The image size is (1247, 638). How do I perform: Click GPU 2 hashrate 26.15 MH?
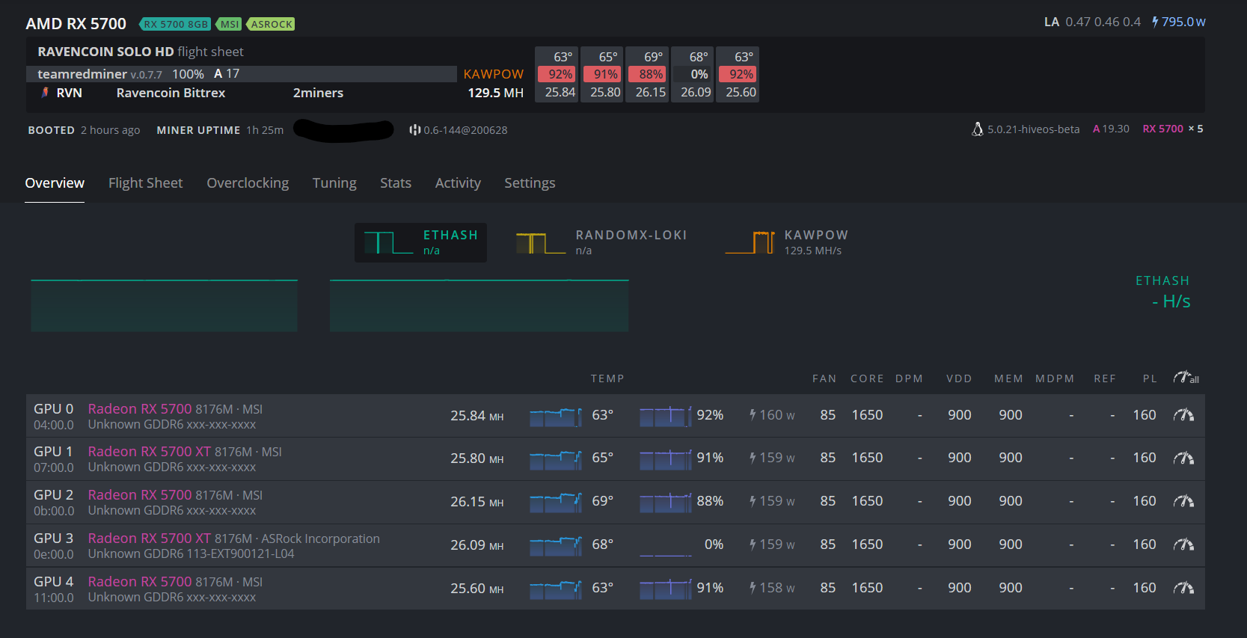(x=477, y=502)
